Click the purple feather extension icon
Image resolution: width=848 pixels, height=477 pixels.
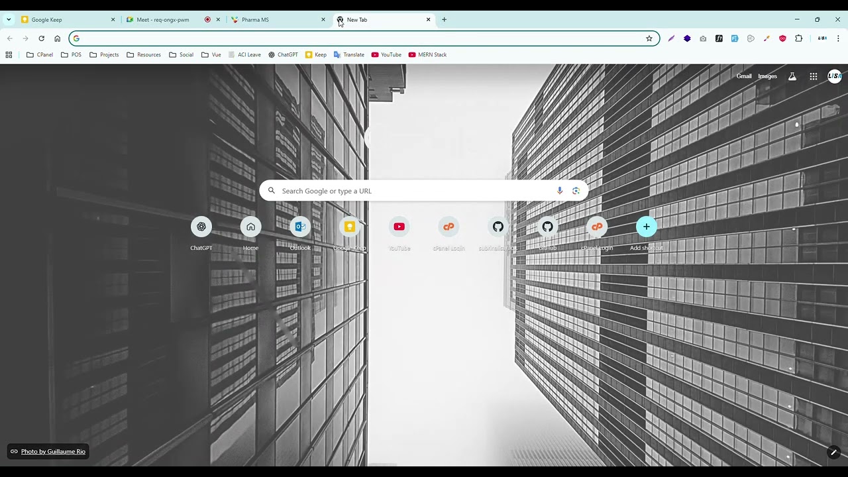[x=671, y=38]
